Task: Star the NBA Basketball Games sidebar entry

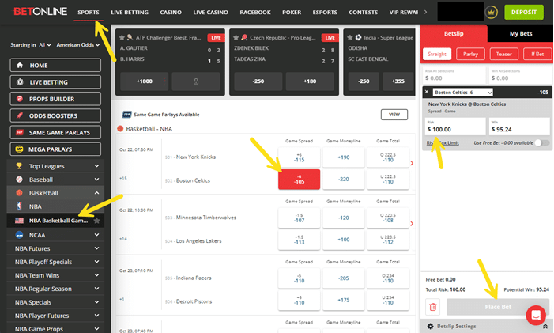Action: coord(96,221)
